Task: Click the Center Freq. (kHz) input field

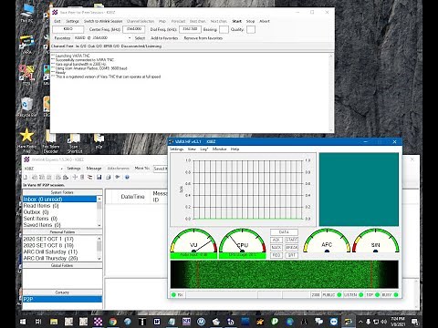Action: click(x=133, y=29)
